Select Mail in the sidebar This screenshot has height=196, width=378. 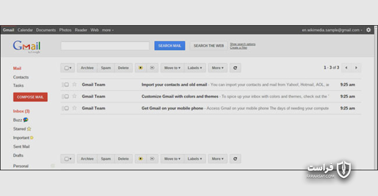click(x=17, y=68)
